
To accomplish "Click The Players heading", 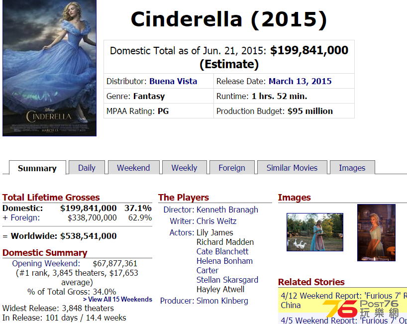I will [x=184, y=198].
